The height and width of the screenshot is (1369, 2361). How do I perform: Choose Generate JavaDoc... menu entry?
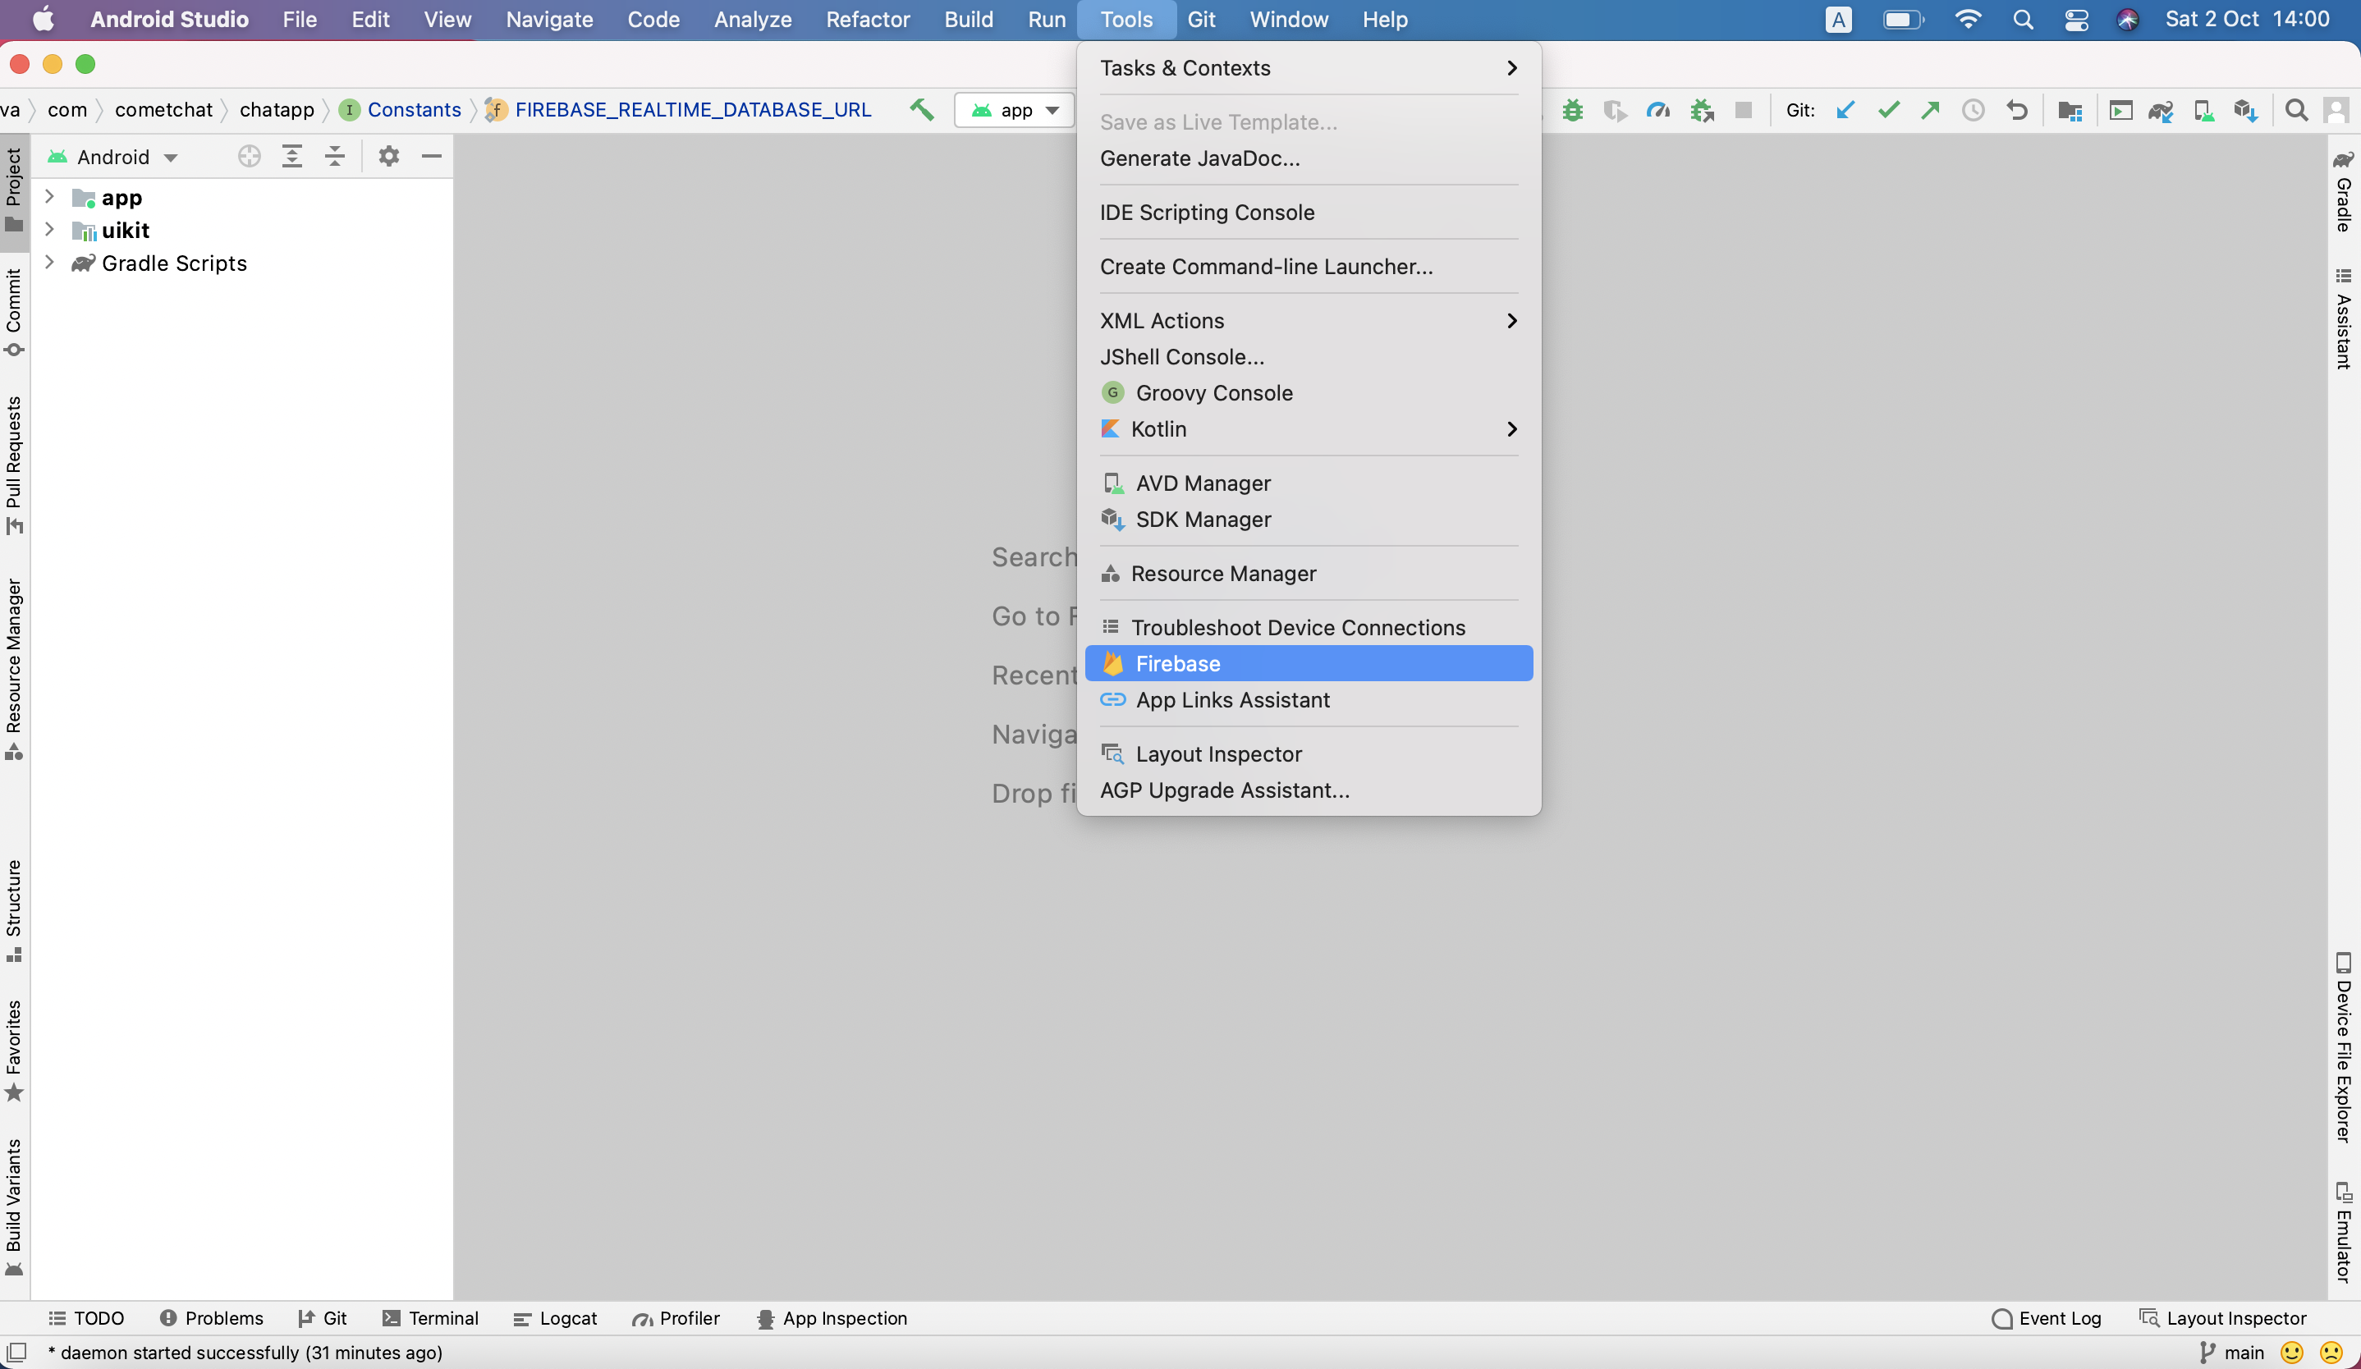click(x=1309, y=158)
